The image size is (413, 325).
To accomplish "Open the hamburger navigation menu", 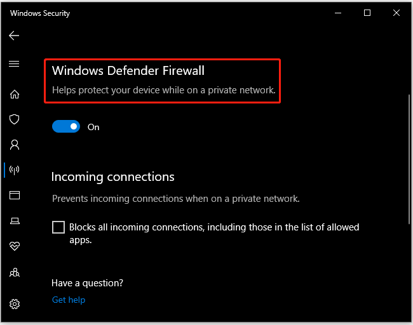I will tap(14, 63).
